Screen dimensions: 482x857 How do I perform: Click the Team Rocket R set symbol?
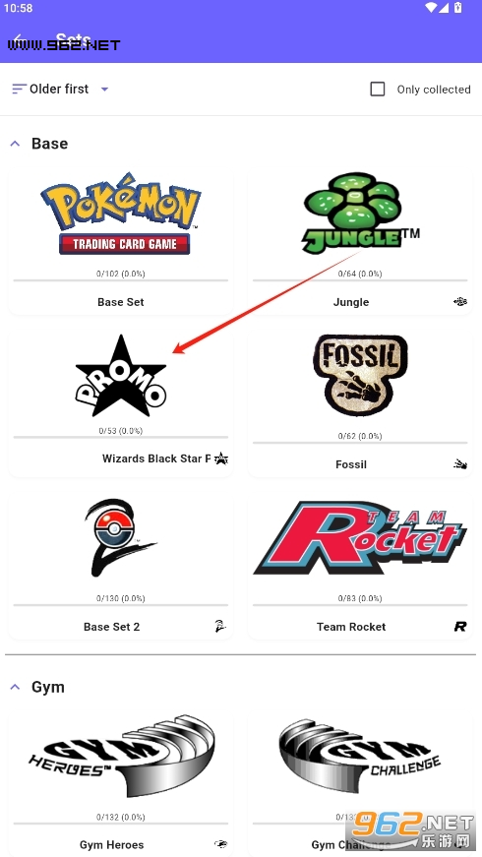[x=460, y=627]
